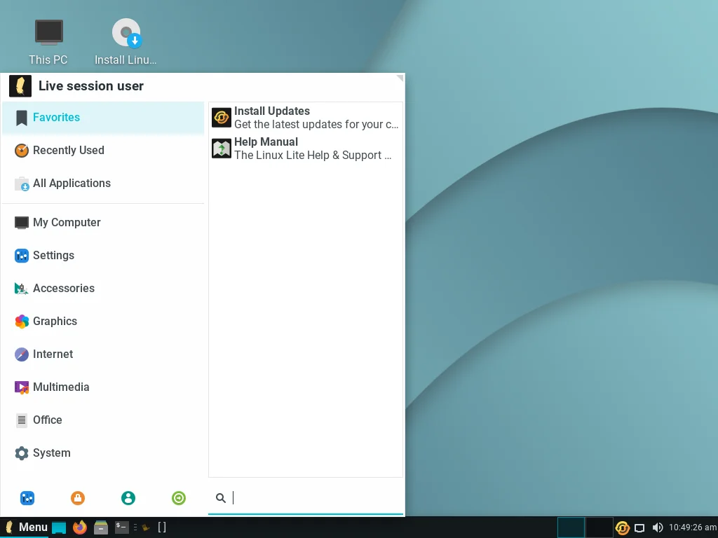Open the terminal taskbar icon

[121, 527]
